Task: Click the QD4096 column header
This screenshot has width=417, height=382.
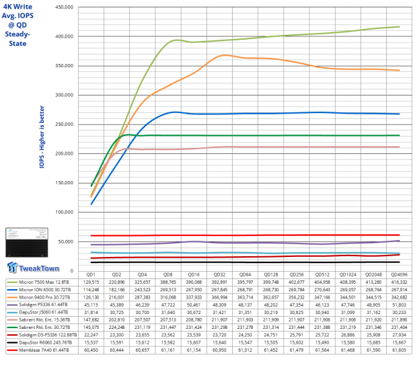Action: [x=400, y=274]
